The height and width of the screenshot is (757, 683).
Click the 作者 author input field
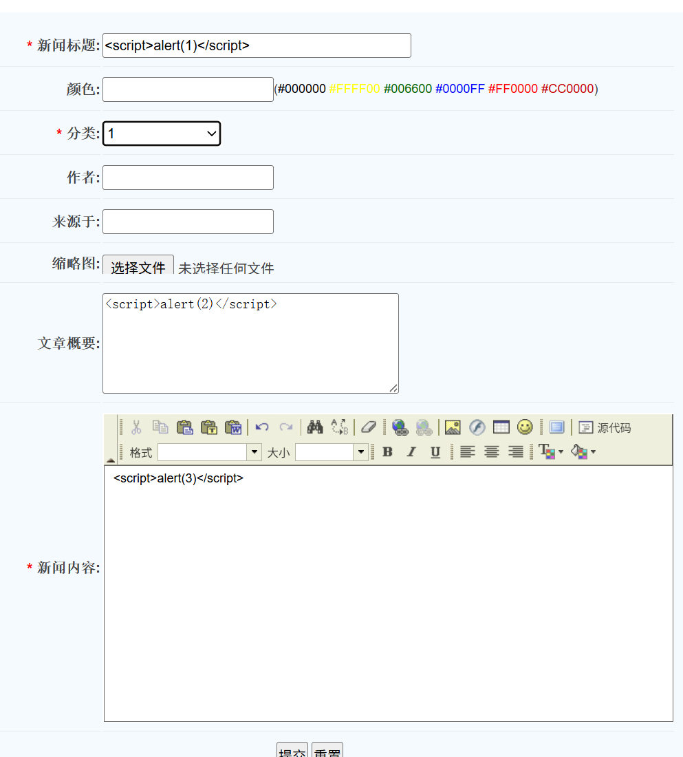click(x=188, y=178)
